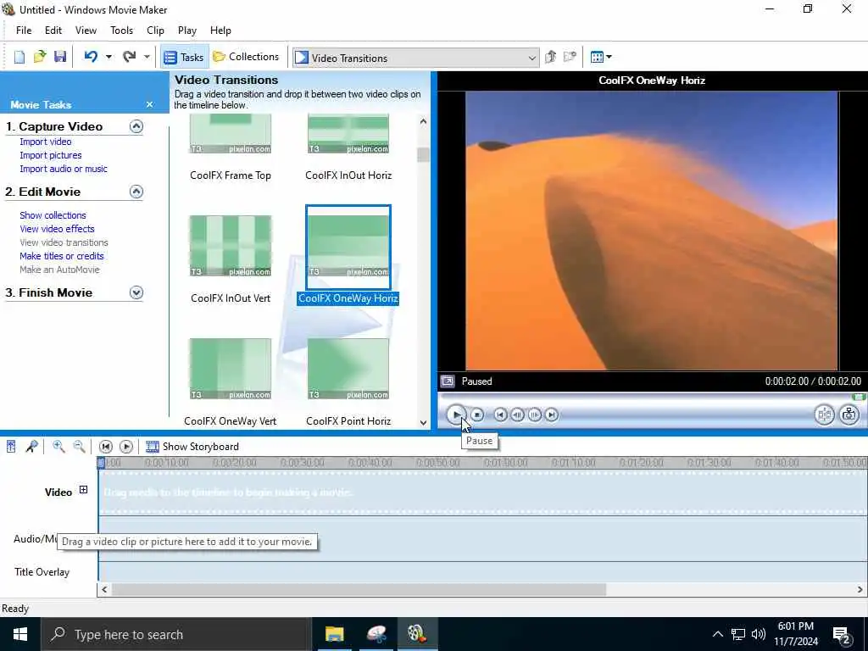Viewport: 868px width, 651px height.
Task: Toggle the Tasks pane button
Action: coord(184,57)
